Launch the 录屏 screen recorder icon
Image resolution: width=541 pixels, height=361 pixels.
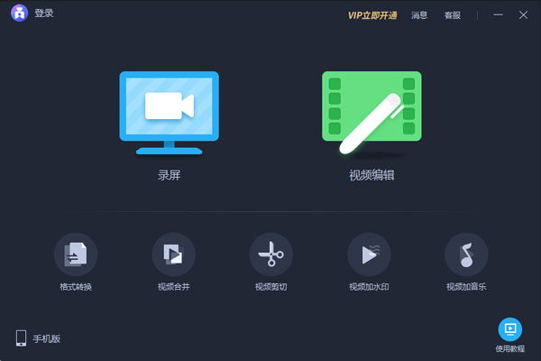(x=170, y=113)
